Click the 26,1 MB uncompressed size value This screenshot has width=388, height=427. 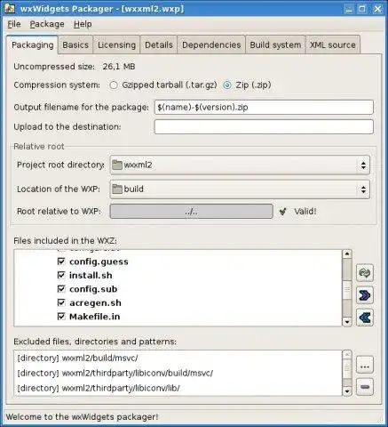coord(119,67)
